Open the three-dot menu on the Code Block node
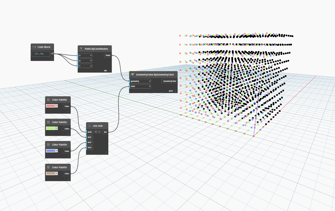 pos(52,59)
